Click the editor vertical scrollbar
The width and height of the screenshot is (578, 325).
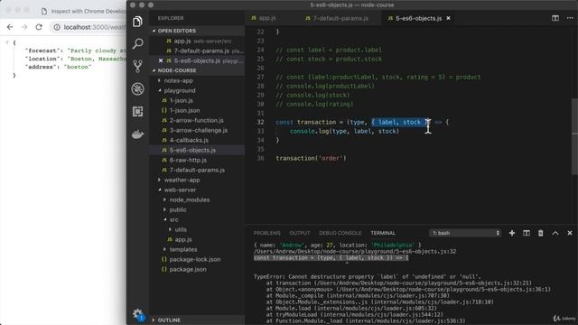point(575,136)
